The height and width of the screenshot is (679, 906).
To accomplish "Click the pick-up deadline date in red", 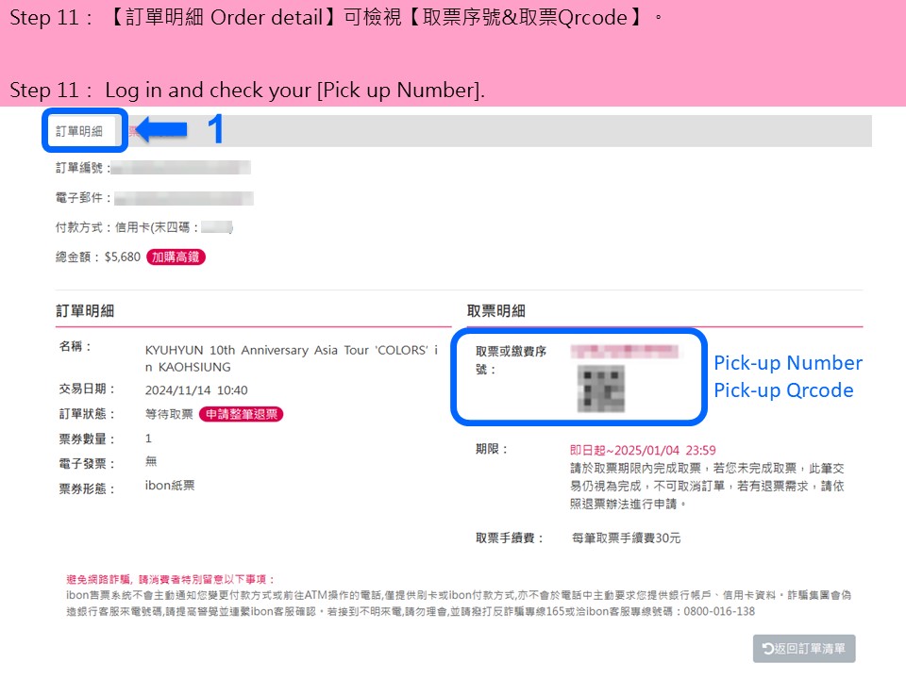I will click(x=643, y=451).
